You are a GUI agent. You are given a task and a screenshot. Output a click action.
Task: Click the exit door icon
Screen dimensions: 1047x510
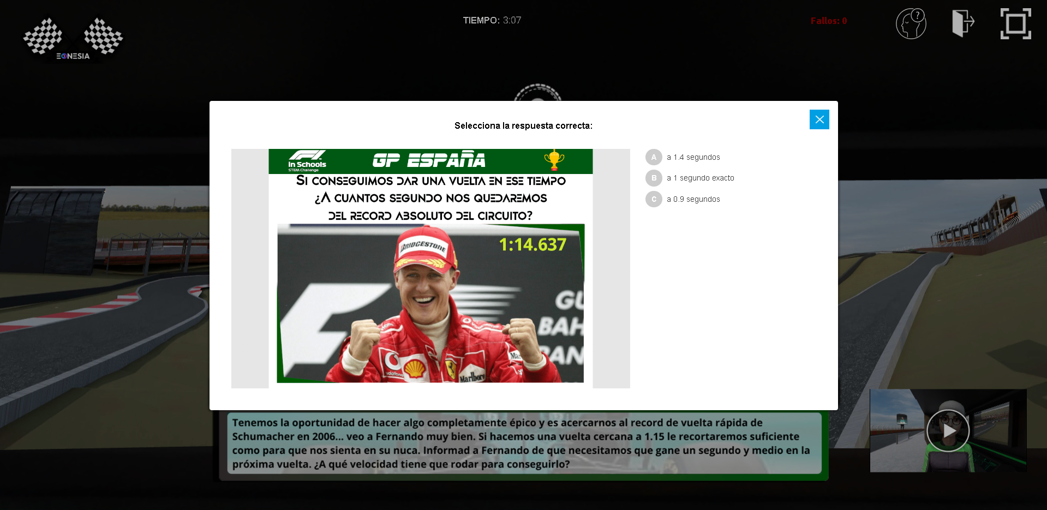tap(962, 23)
